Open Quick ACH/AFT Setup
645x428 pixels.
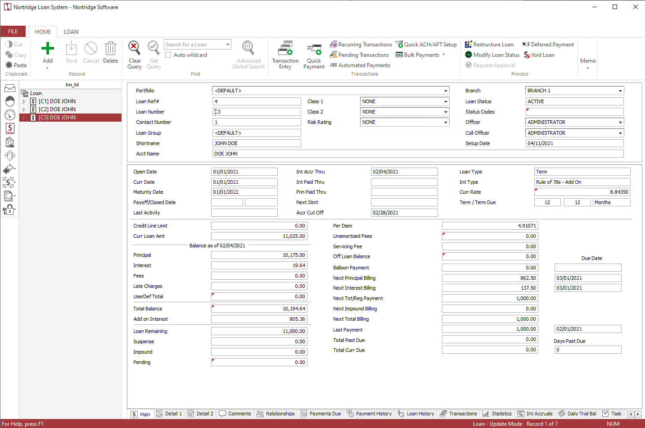[426, 45]
